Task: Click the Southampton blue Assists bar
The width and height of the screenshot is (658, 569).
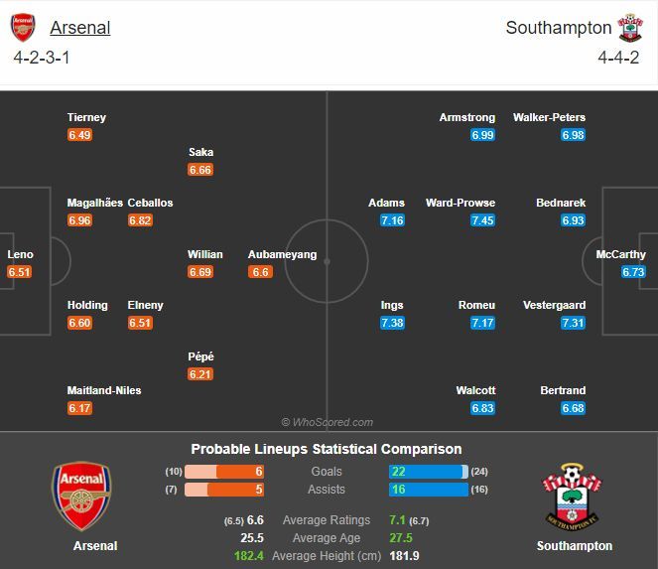Action: (x=427, y=490)
